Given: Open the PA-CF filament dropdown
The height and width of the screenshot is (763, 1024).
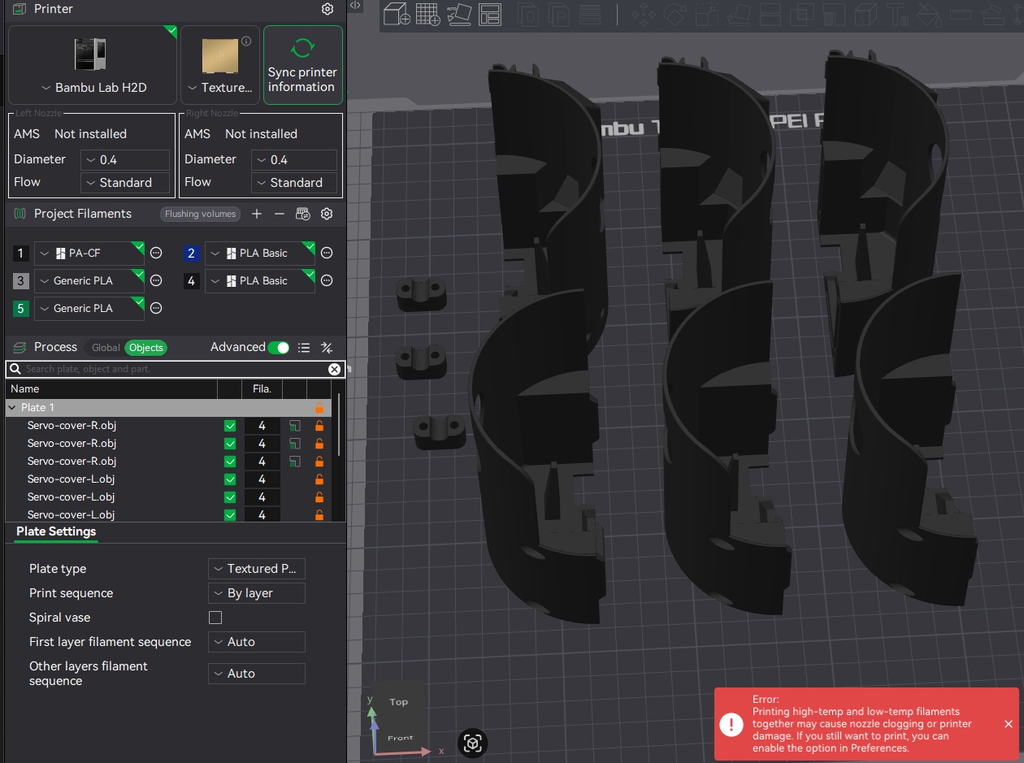Looking at the screenshot, I should (89, 254).
